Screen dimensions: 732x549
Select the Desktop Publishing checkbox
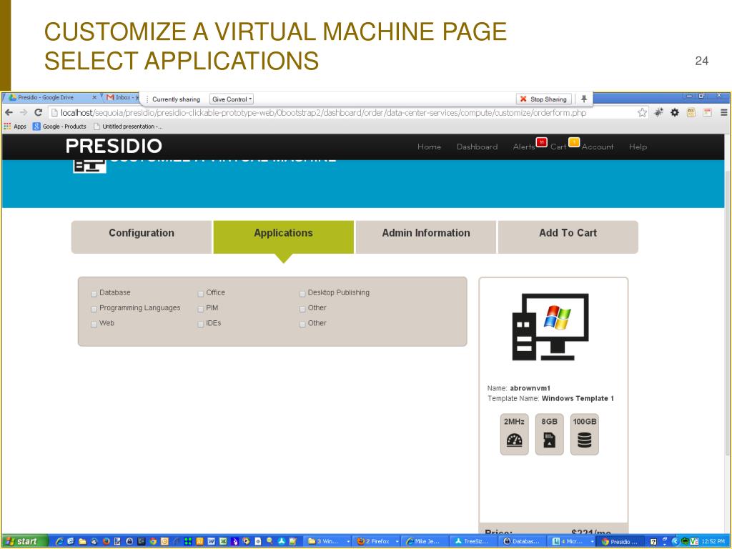[302, 294]
